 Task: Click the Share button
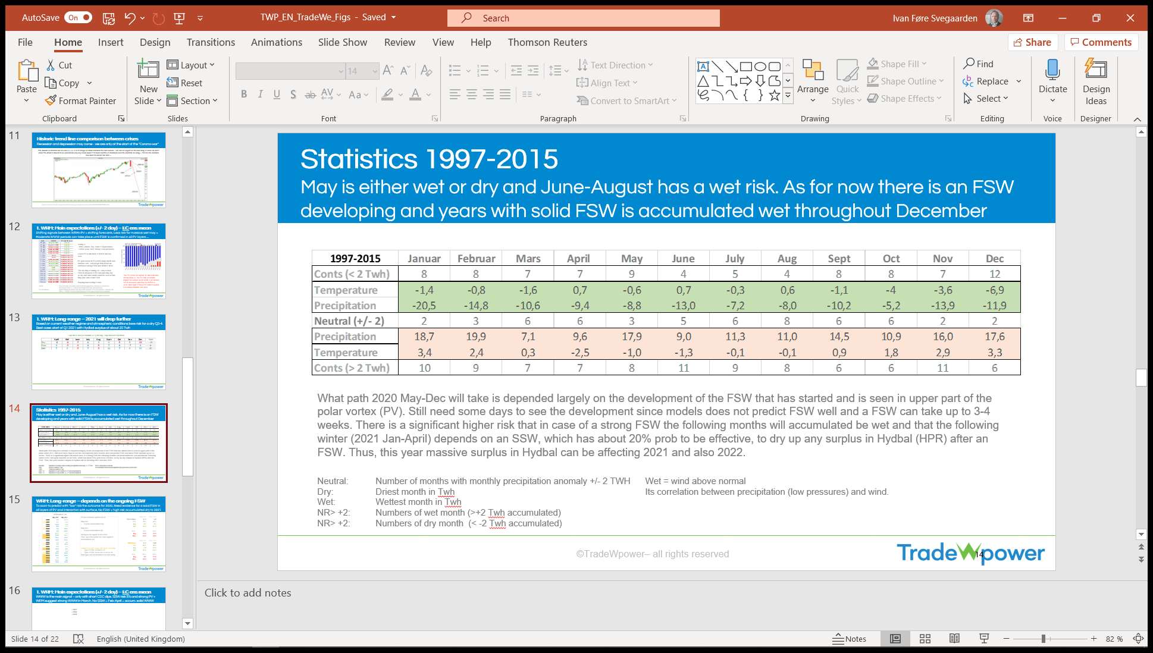pyautogui.click(x=1032, y=42)
